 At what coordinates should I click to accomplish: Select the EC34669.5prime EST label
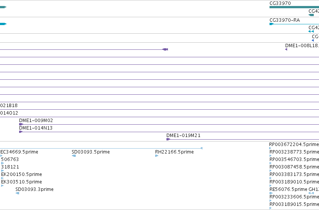(x=19, y=152)
